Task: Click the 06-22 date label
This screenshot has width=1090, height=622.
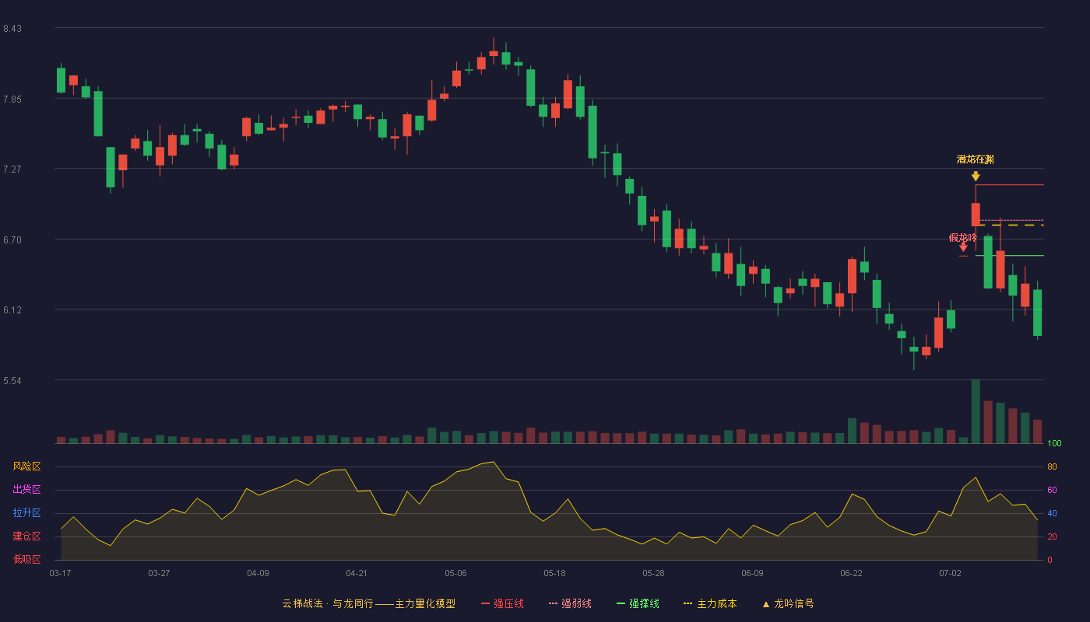Action: coord(851,573)
